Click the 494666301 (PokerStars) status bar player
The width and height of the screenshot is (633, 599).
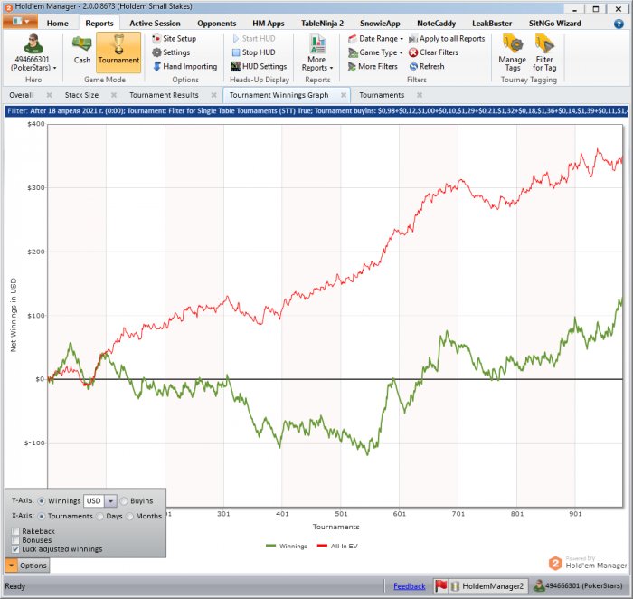[x=580, y=585]
